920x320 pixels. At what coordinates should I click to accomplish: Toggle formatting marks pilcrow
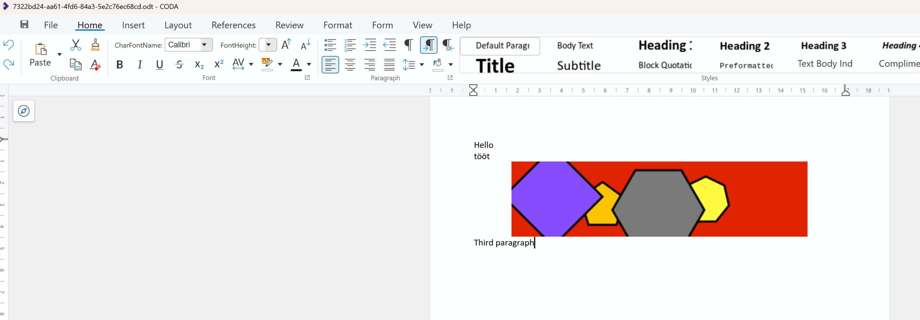[409, 45]
